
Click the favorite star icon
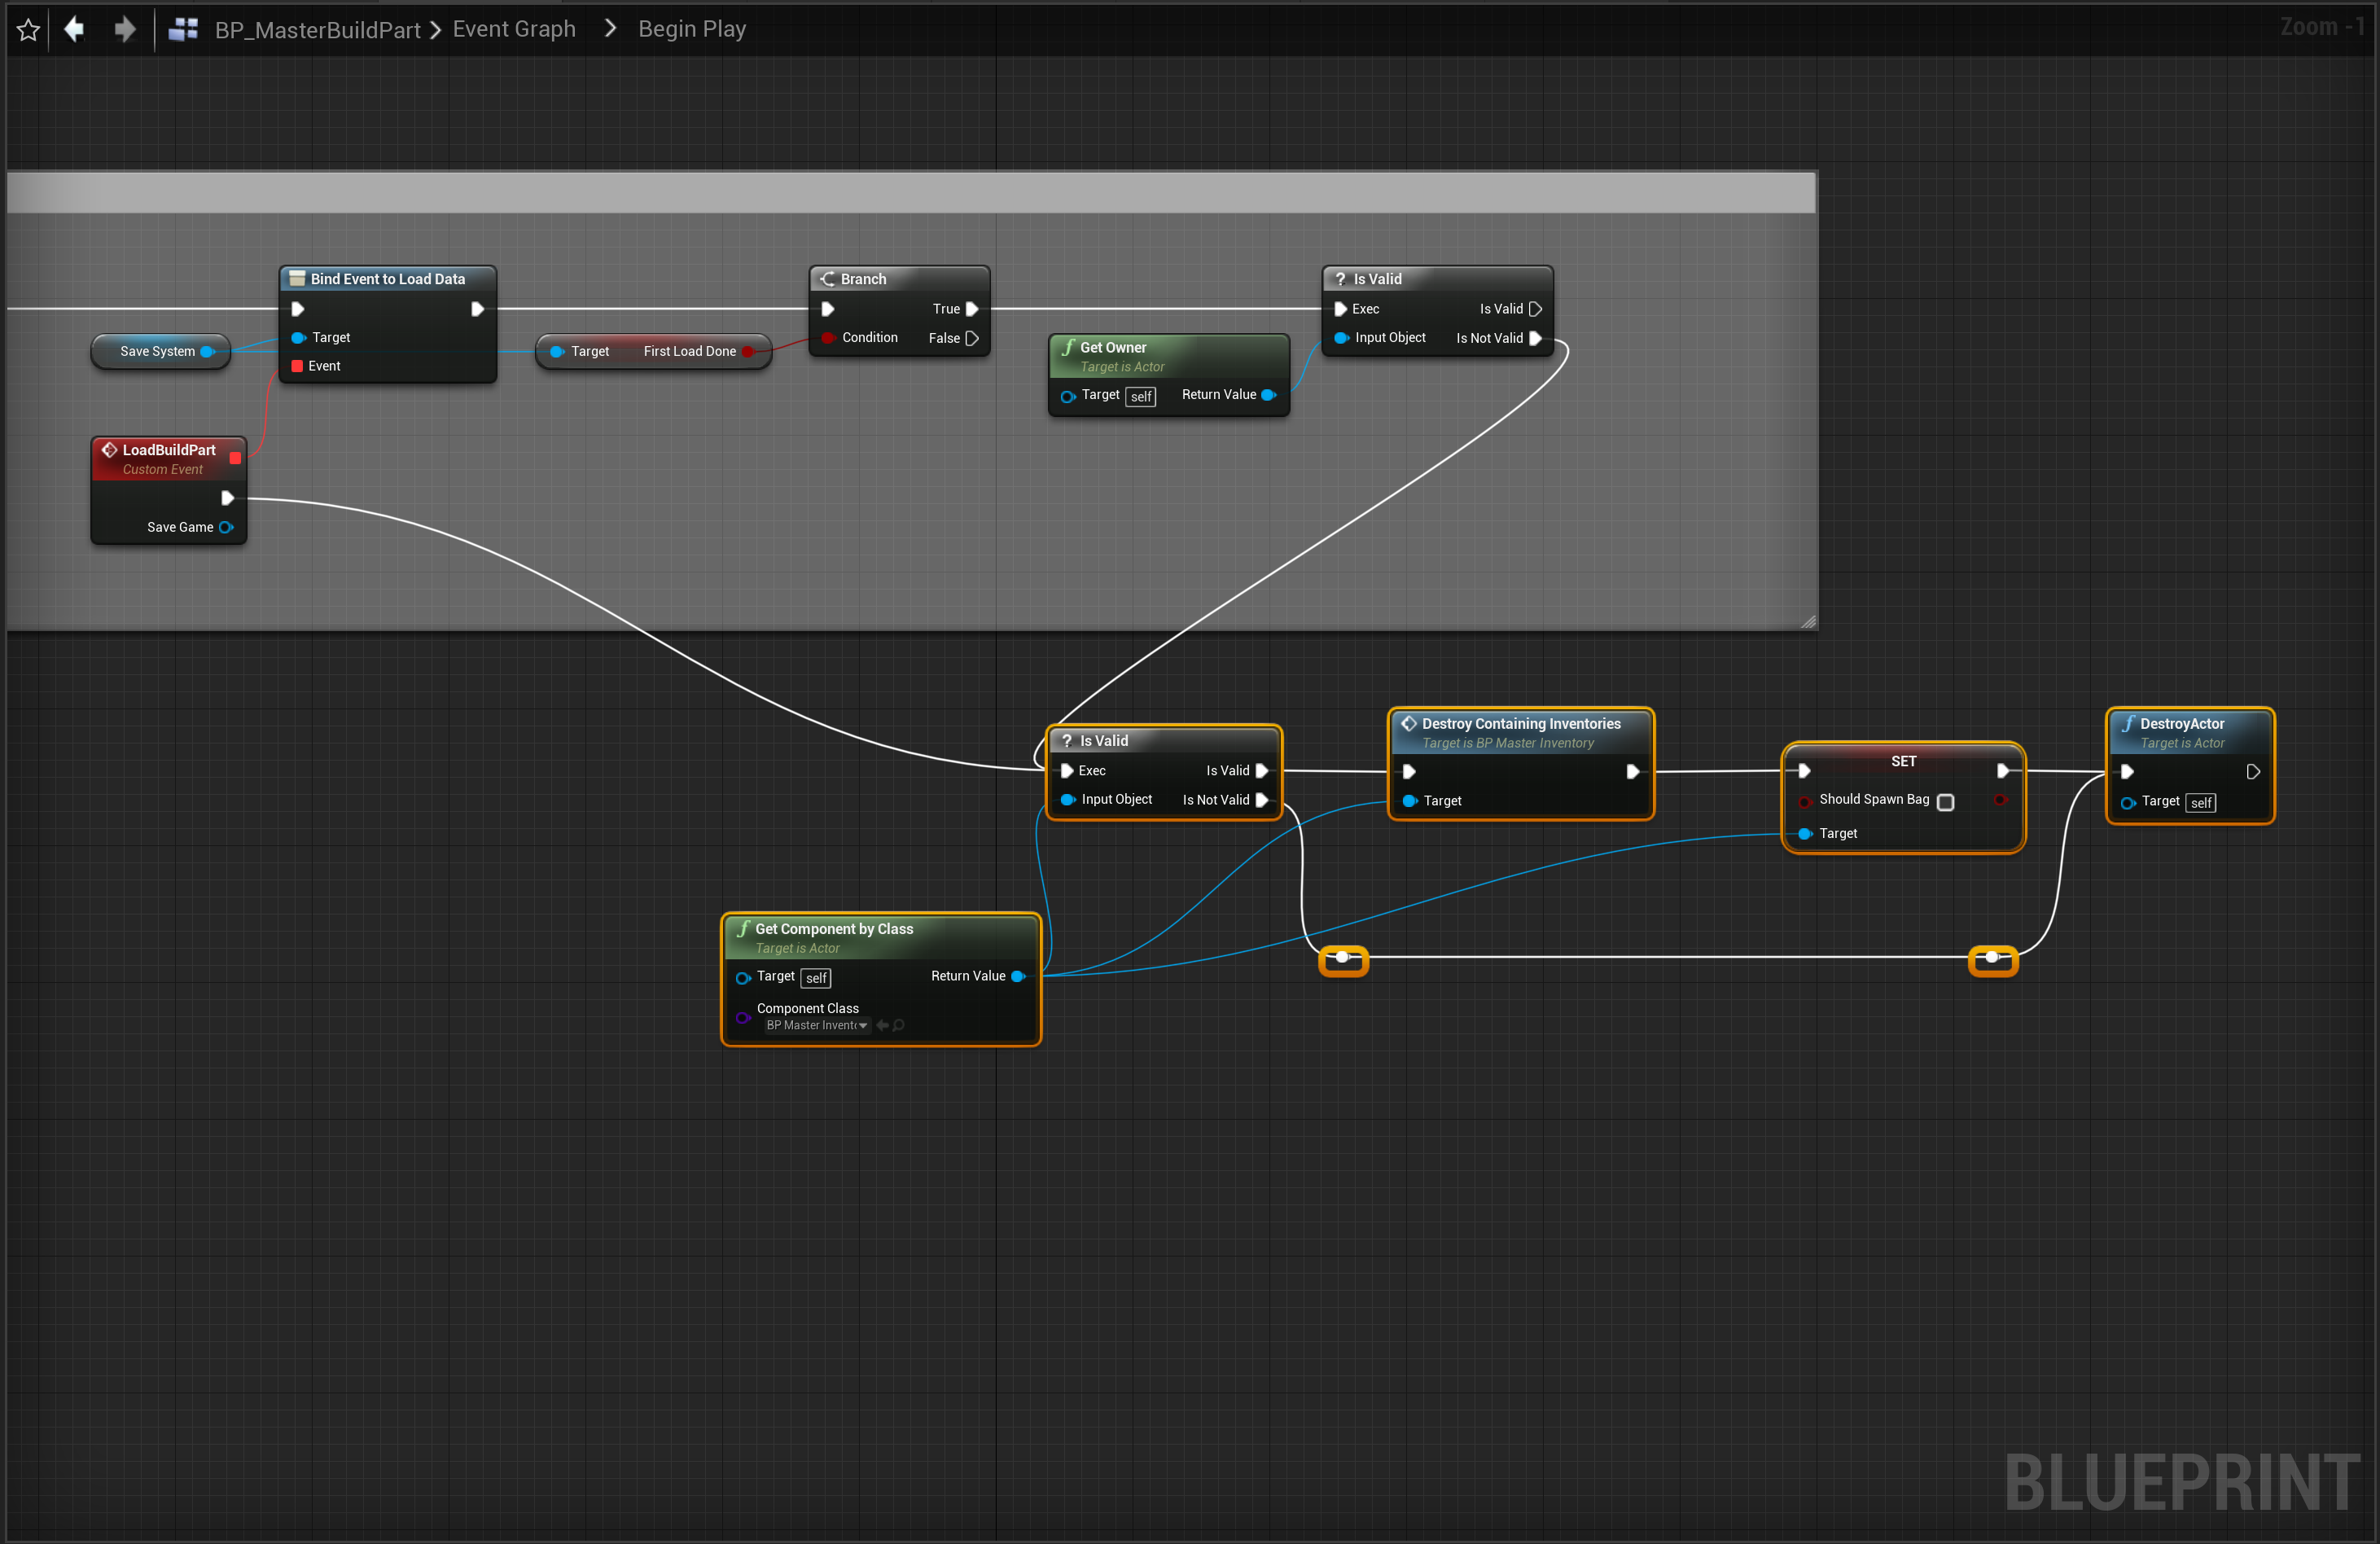point(28,29)
